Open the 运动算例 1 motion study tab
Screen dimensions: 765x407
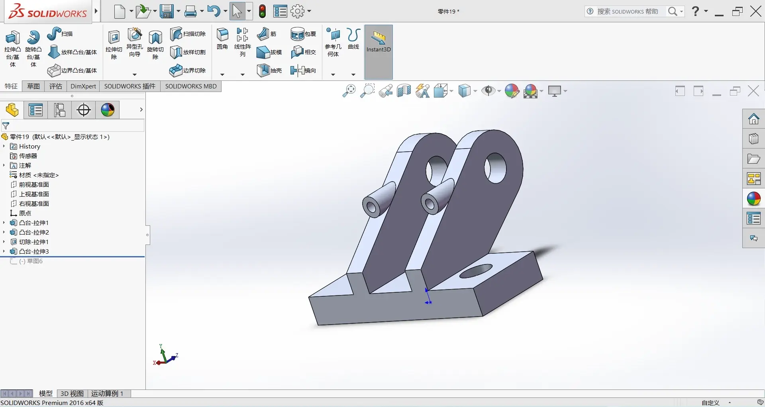point(107,393)
